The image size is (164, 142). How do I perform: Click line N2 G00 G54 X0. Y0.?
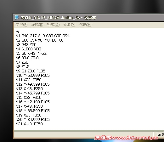coord(40,40)
